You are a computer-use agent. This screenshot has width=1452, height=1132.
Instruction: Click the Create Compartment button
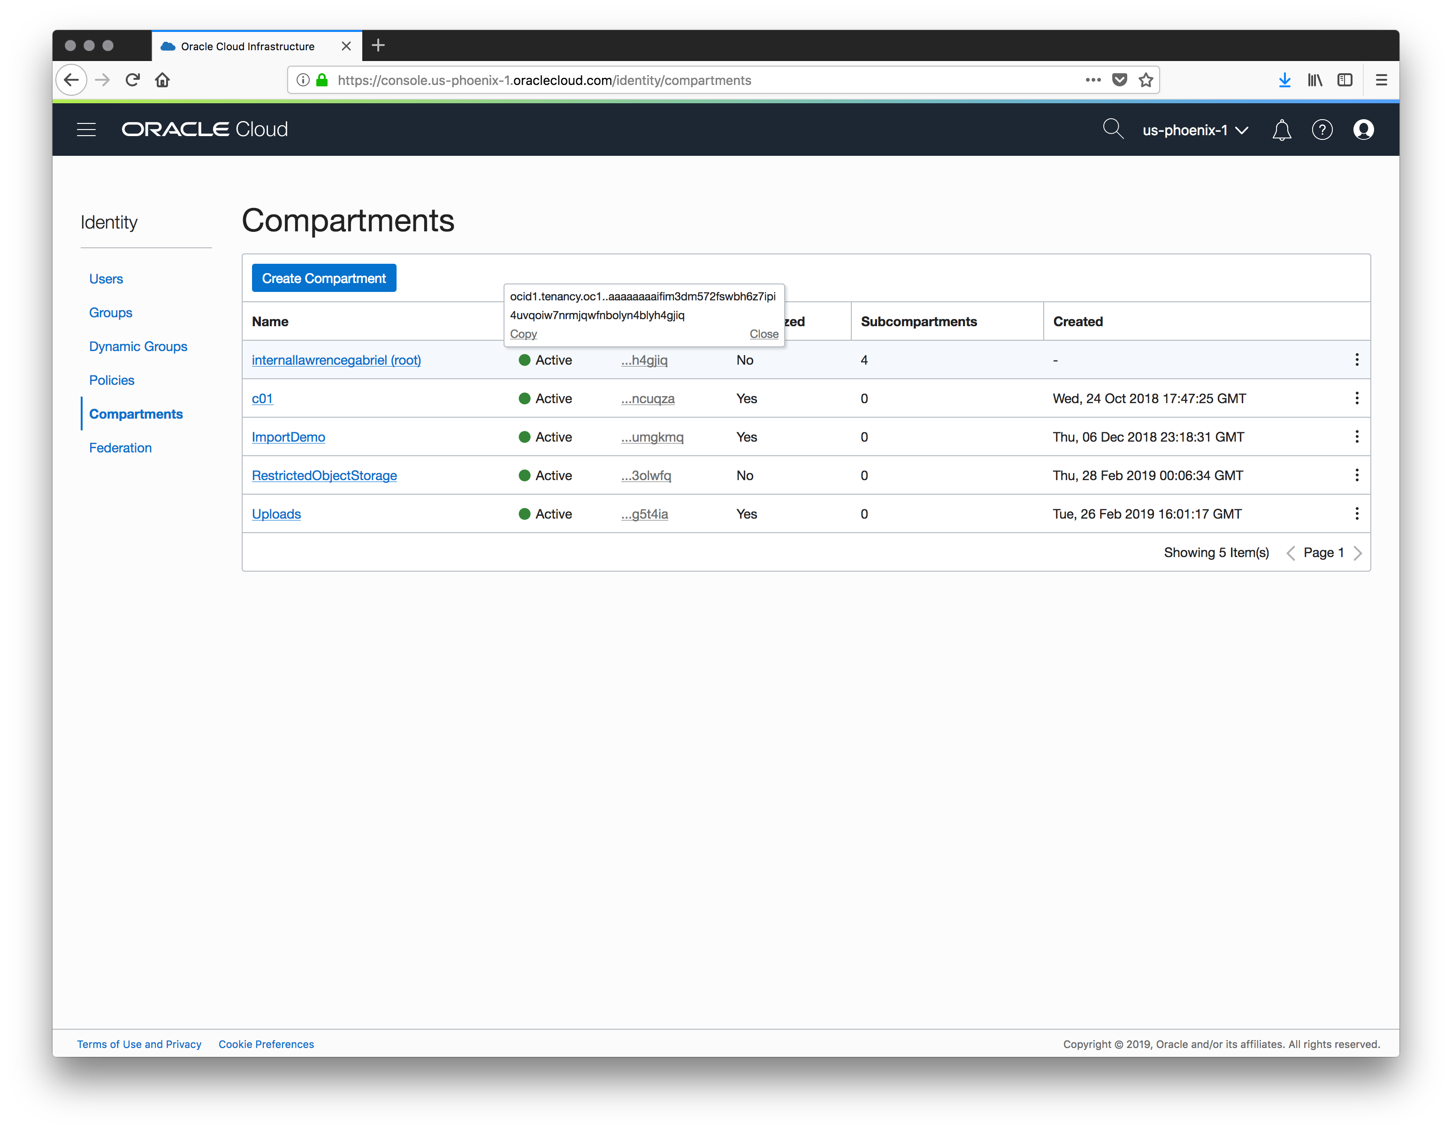(x=324, y=278)
